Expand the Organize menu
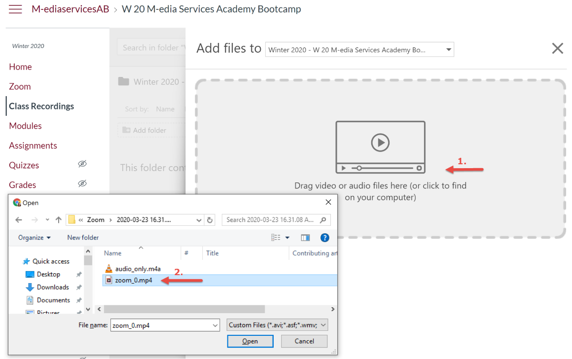 34,238
